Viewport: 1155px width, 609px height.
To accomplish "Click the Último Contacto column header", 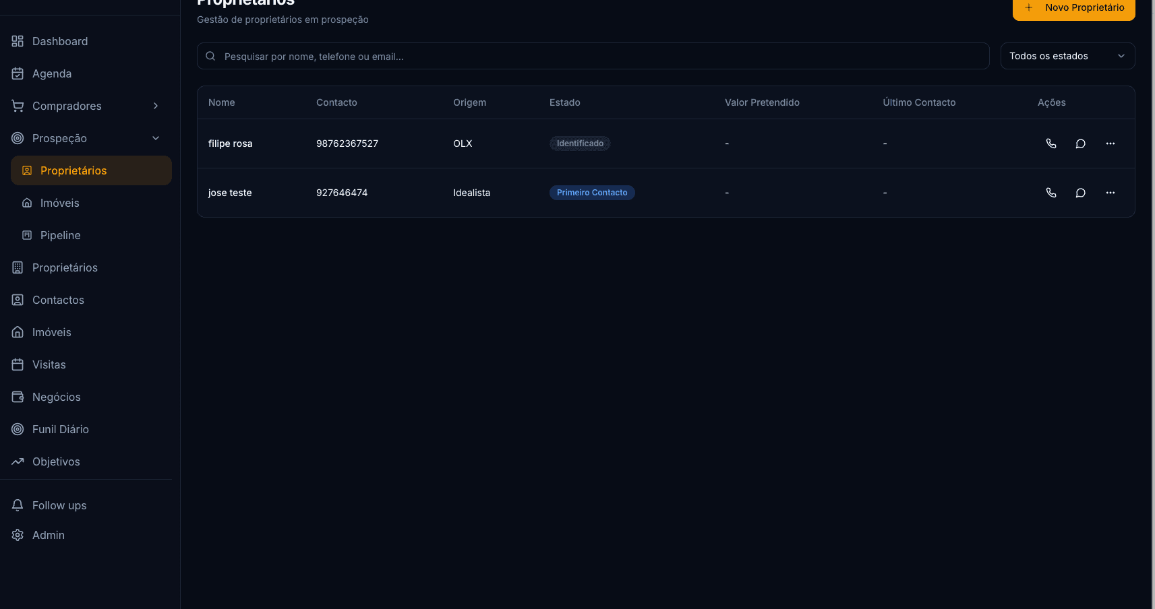I will pyautogui.click(x=919, y=102).
